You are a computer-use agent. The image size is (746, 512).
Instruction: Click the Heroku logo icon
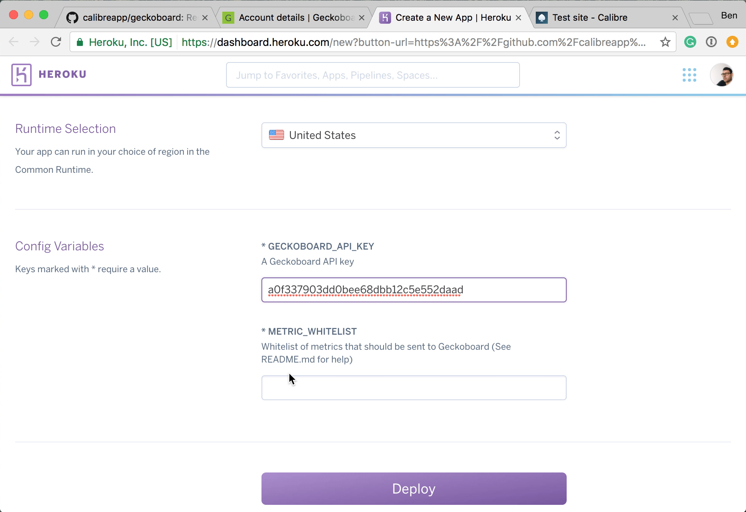pyautogui.click(x=21, y=75)
